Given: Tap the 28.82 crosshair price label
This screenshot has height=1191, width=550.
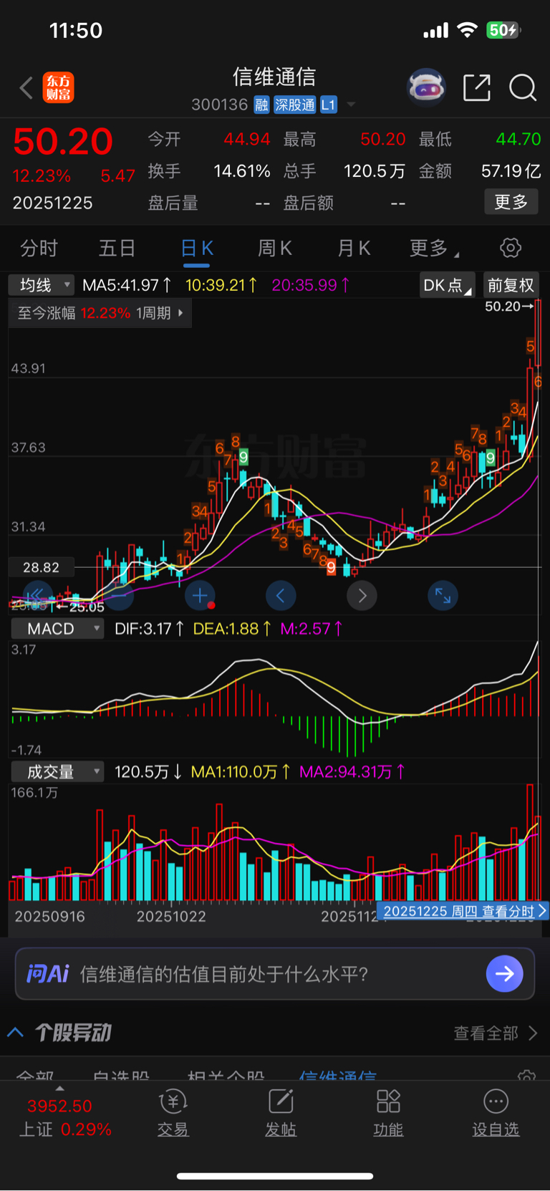Looking at the screenshot, I should [x=41, y=567].
